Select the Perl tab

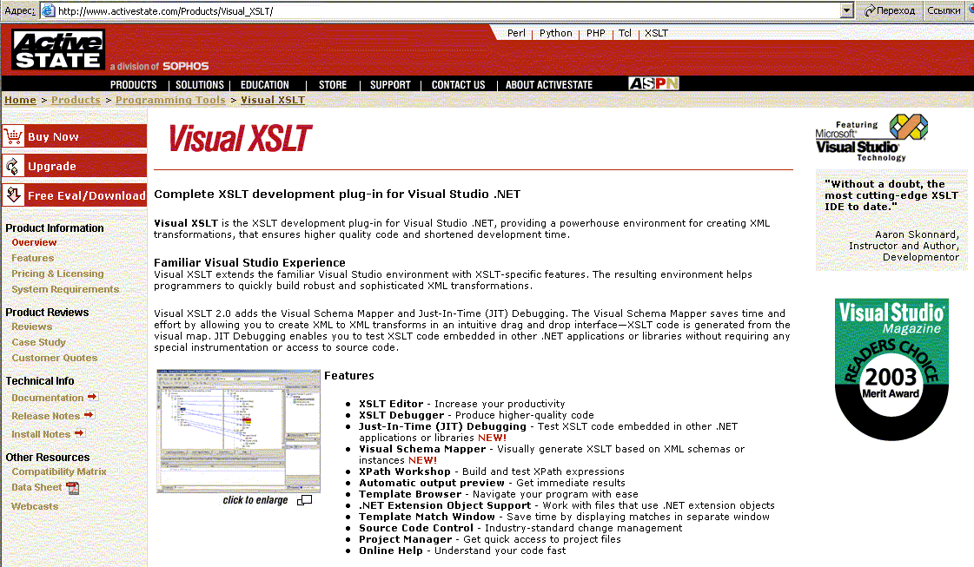[516, 34]
